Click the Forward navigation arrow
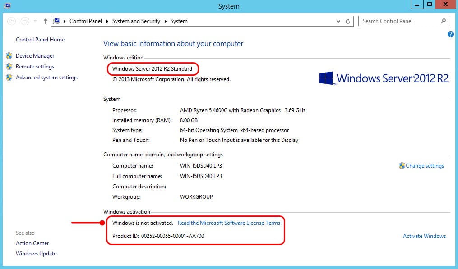Viewport: 458px width, 269px height. tap(25, 21)
